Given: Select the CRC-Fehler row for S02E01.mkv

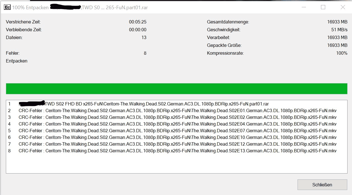Looking at the screenshot, I should (x=177, y=110).
